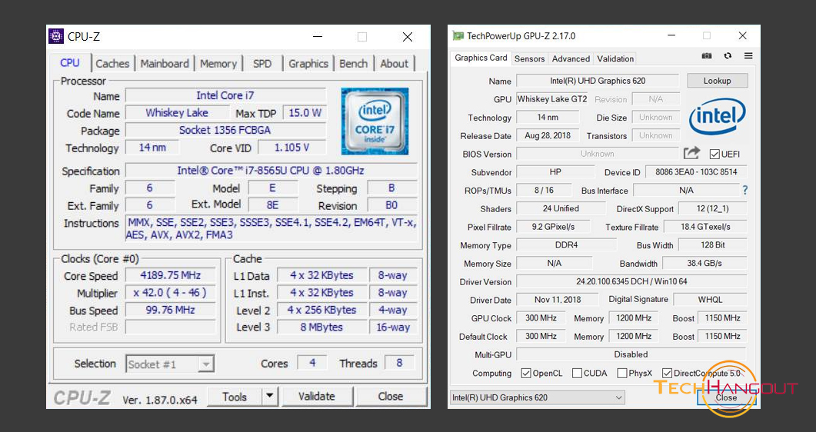Click the Release Date value Aug 28, 2018
Screen dimensions: 816x432
pyautogui.click(x=548, y=135)
